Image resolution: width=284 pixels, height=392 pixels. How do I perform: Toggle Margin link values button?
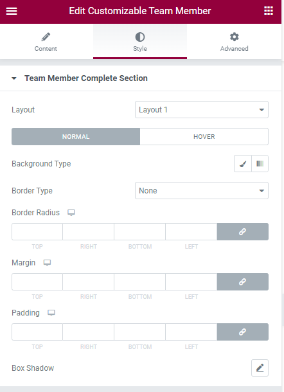tap(242, 281)
